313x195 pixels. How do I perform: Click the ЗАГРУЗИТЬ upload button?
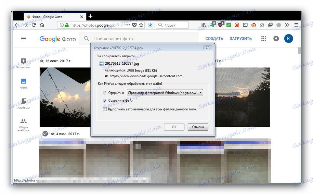241,39
